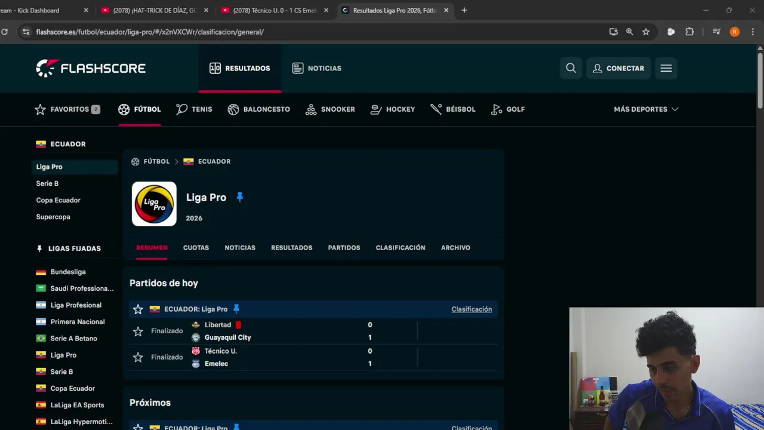Screen dimensions: 764x430
Task: Close the Resultados Liga Pro 2026 tab
Action: click(x=446, y=10)
